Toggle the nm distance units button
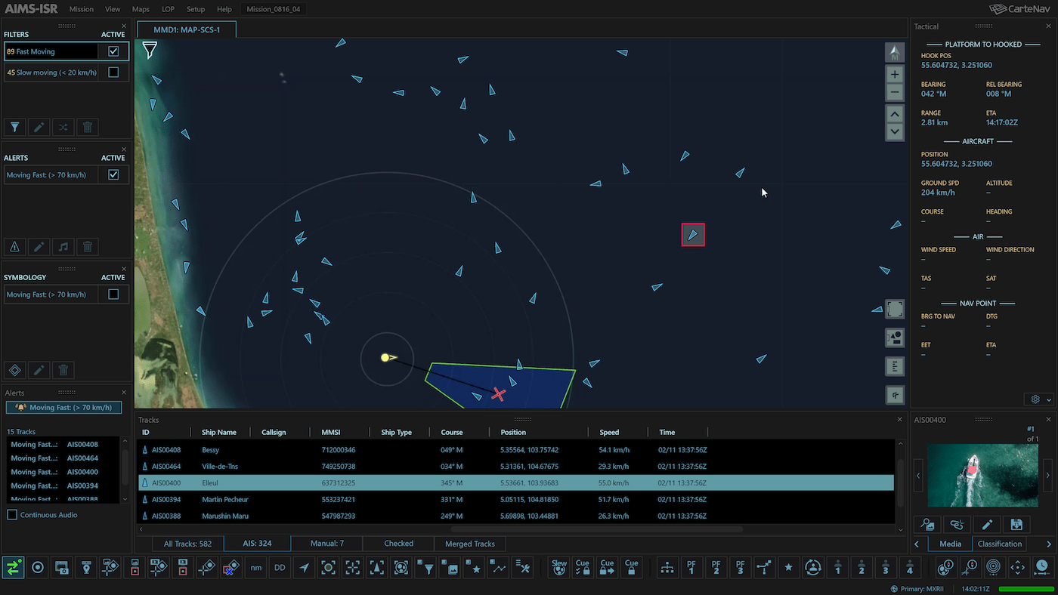The height and width of the screenshot is (595, 1058). (x=256, y=568)
